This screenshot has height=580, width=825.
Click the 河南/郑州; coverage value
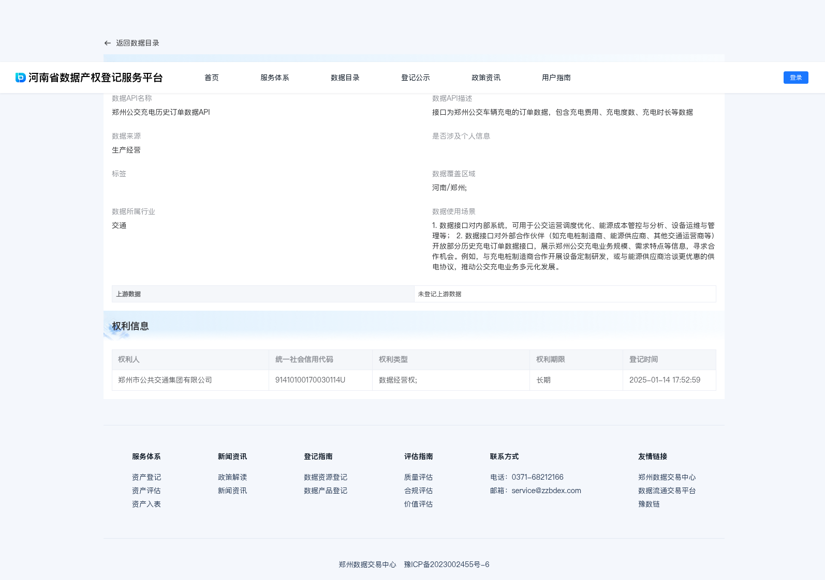pos(450,188)
